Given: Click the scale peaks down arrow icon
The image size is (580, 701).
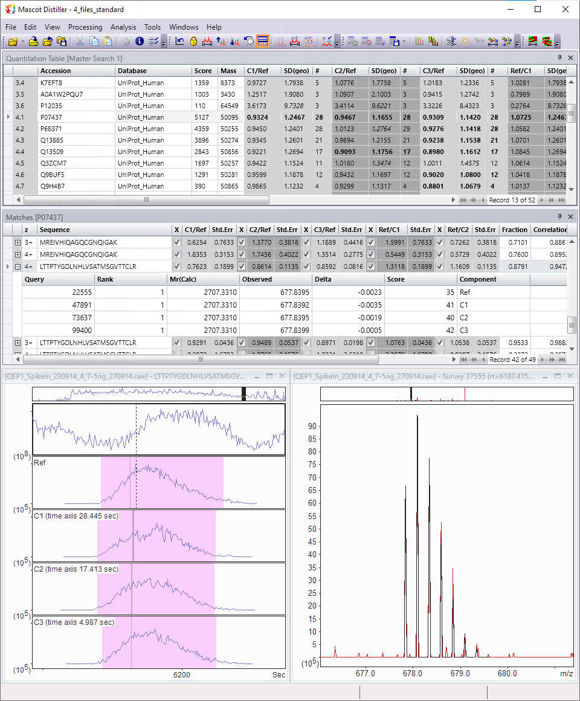Looking at the screenshot, I should tap(235, 42).
